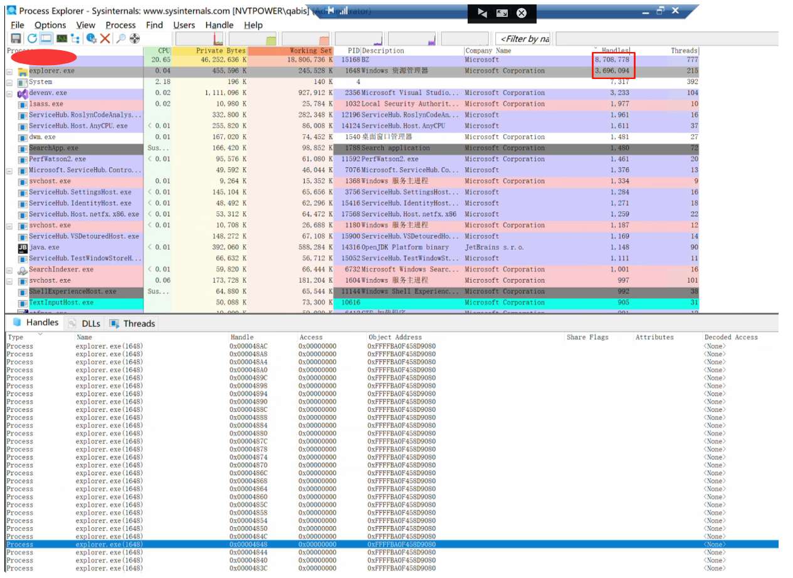Screen dimensions: 793x578
Task: Open the Options menu
Action: coord(50,25)
